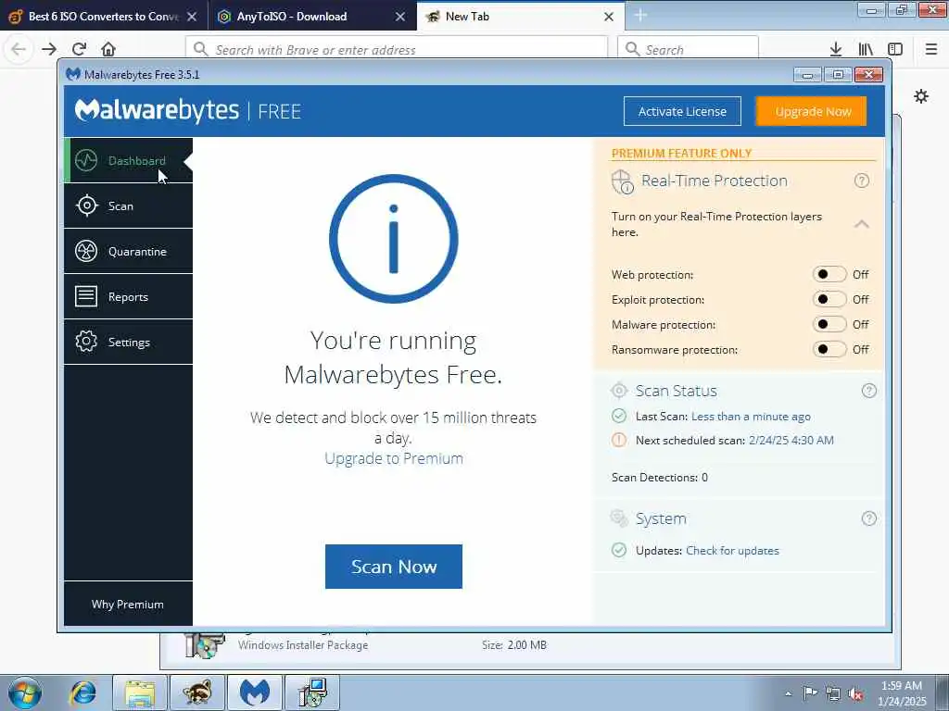The height and width of the screenshot is (711, 949).
Task: Click the Action Center flag tray icon
Action: click(810, 692)
